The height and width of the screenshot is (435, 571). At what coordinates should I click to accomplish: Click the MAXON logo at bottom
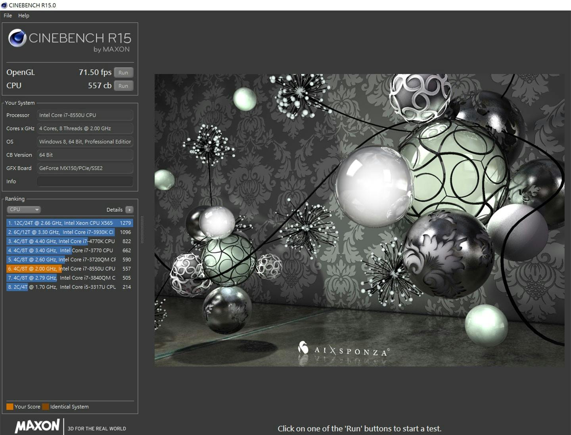tap(37, 426)
